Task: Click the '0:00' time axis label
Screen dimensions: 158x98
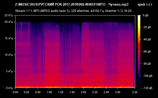Action: tap(15, 92)
